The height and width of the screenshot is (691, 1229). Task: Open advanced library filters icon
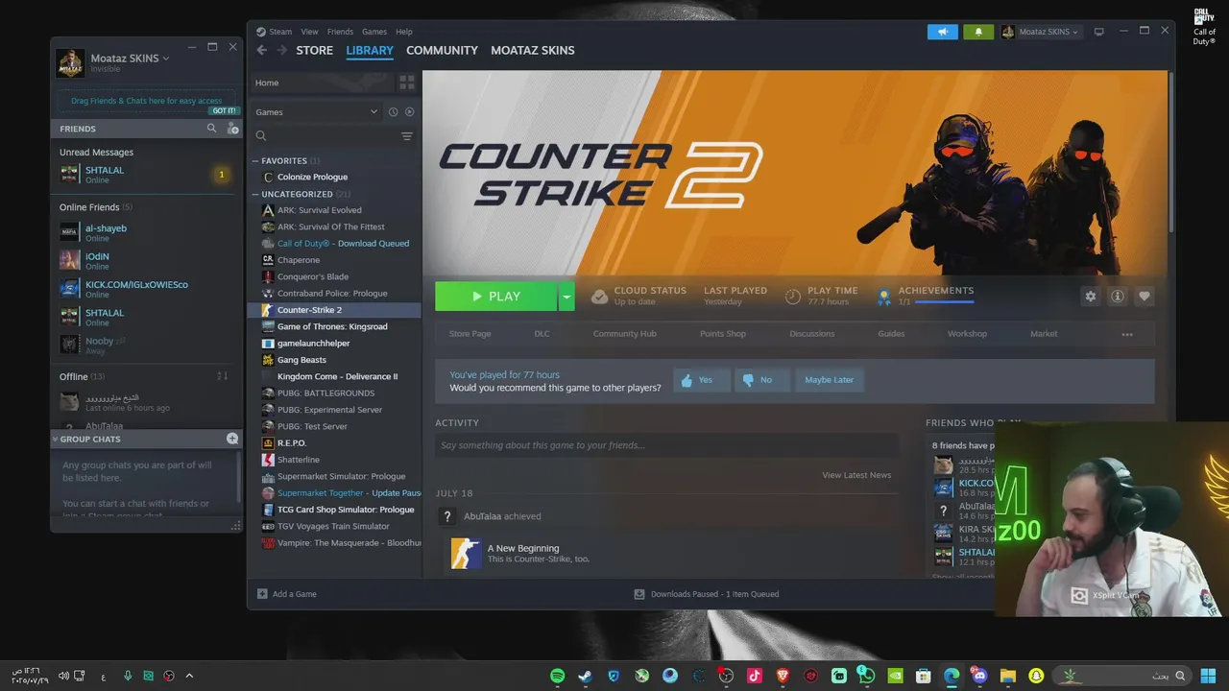pyautogui.click(x=407, y=136)
